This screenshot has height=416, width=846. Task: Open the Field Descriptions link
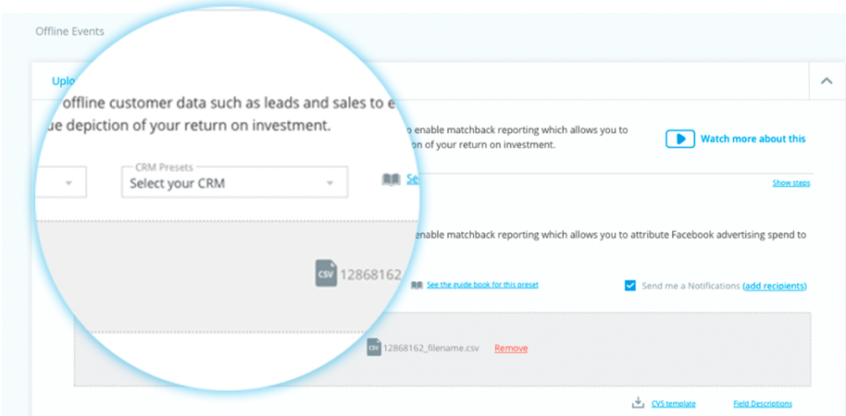pyautogui.click(x=763, y=404)
